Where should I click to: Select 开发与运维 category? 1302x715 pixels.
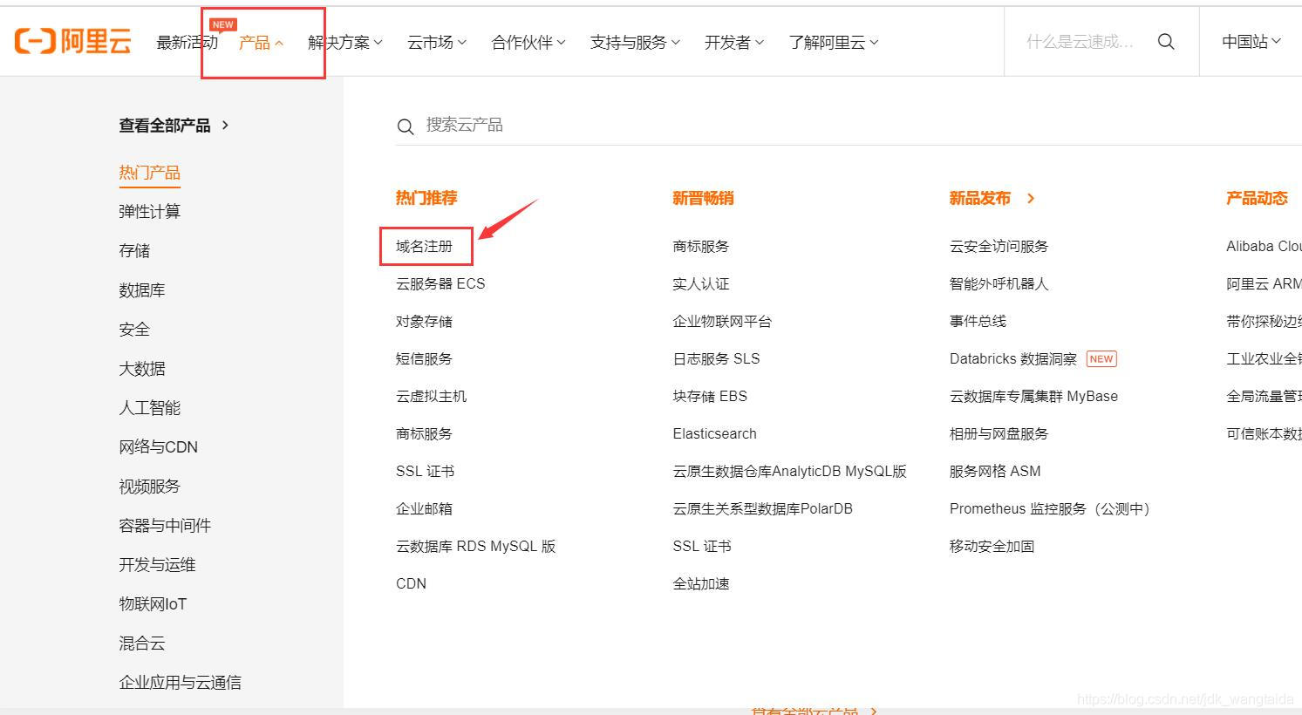(157, 564)
